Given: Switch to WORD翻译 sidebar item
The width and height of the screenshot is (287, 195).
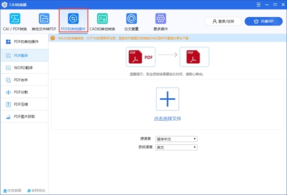Looking at the screenshot, I should pyautogui.click(x=24, y=68).
